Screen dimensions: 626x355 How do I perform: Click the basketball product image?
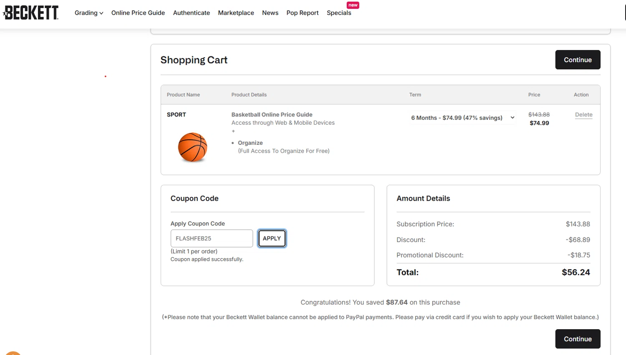192,147
